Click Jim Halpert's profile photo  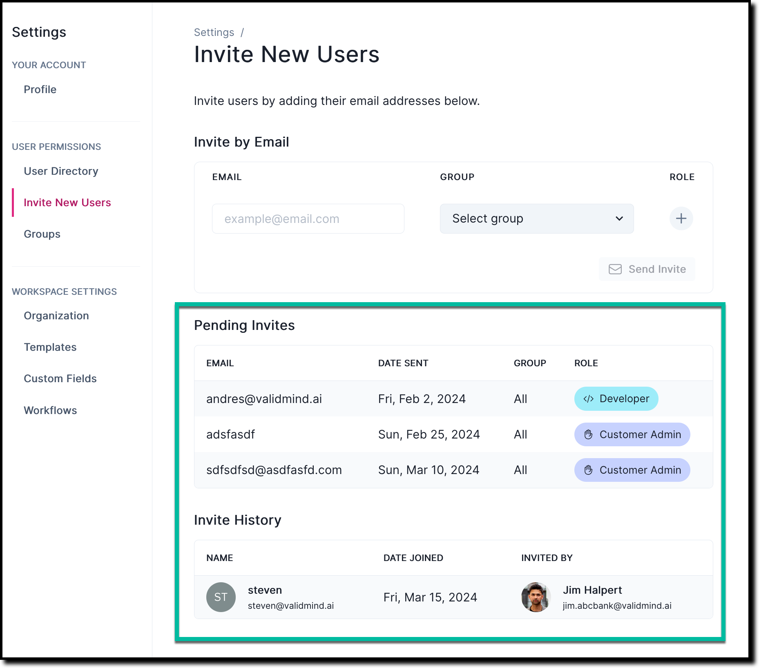[x=536, y=597]
